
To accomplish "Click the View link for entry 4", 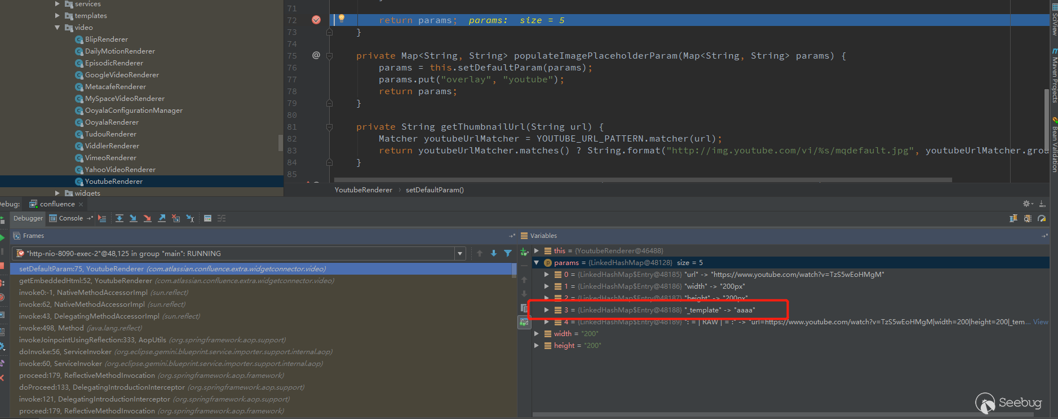I will [x=1041, y=322].
